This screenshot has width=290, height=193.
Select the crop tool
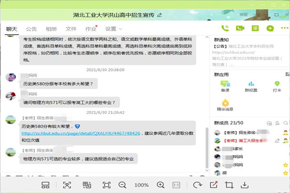pos(229,185)
